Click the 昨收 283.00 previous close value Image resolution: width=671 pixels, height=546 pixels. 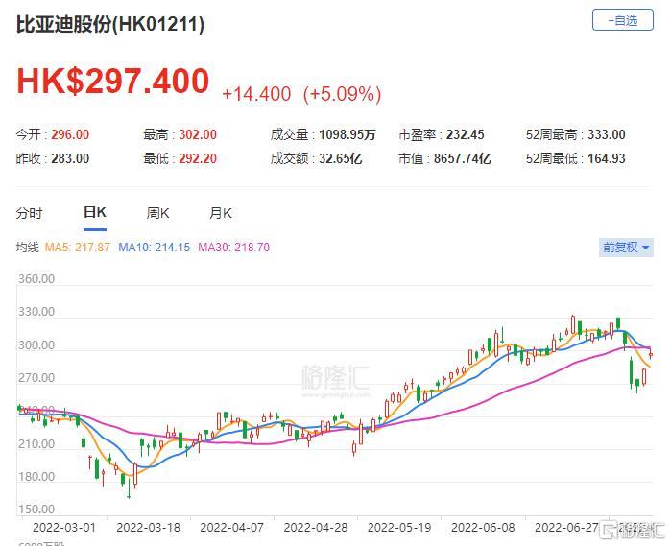pyautogui.click(x=70, y=158)
